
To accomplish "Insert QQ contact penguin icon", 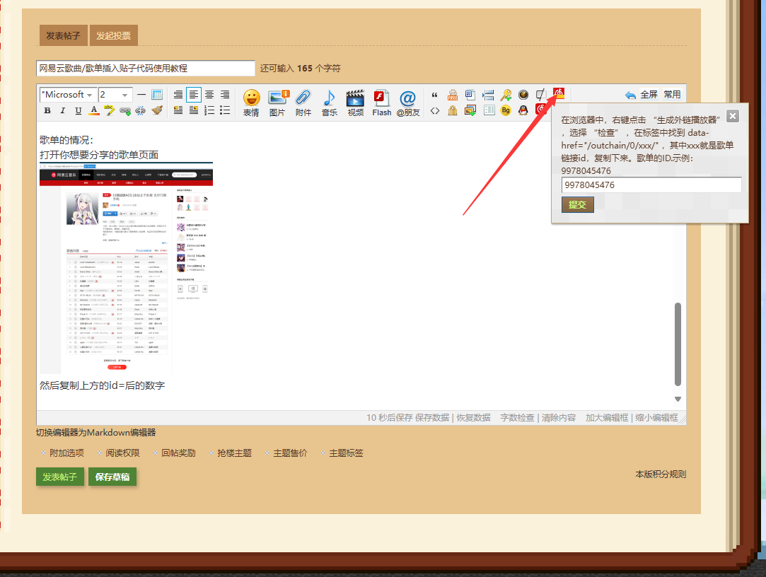I will (x=523, y=110).
